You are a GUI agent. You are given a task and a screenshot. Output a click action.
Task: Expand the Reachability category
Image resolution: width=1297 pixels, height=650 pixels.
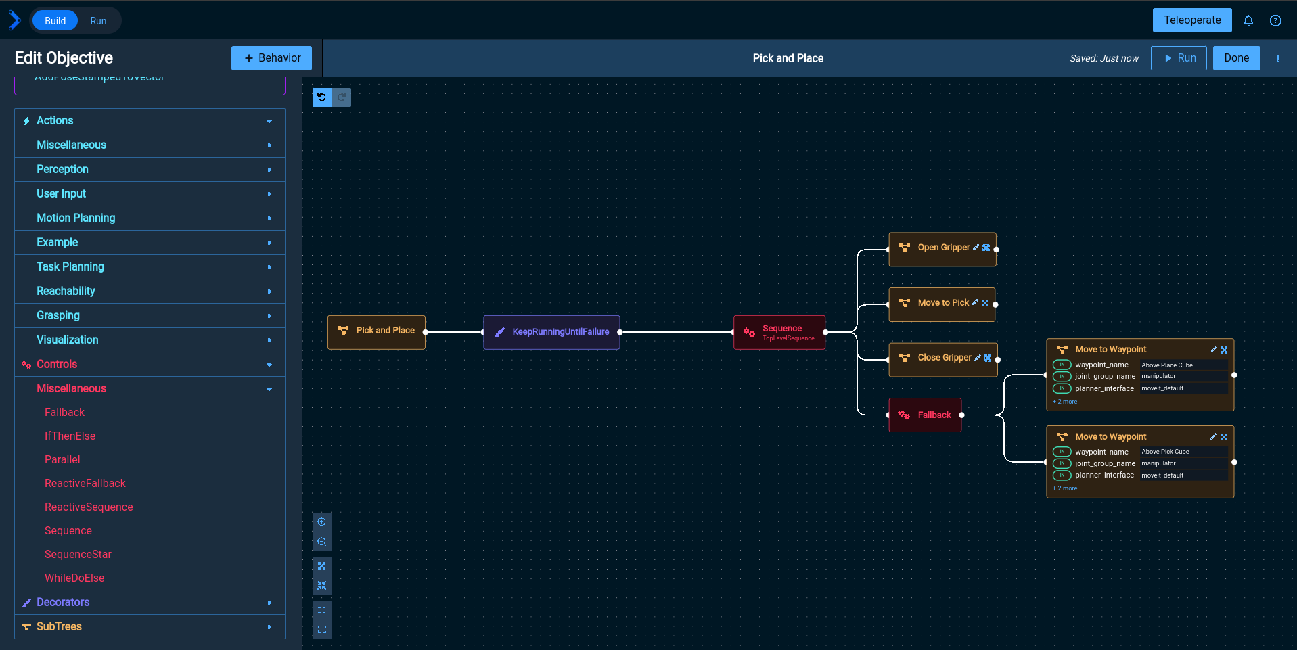[150, 292]
